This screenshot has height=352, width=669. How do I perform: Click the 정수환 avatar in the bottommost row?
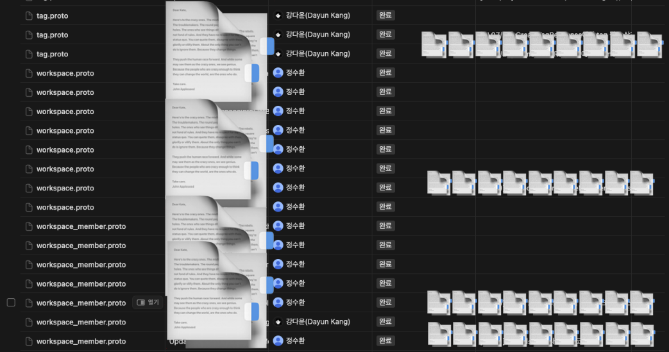point(278,340)
